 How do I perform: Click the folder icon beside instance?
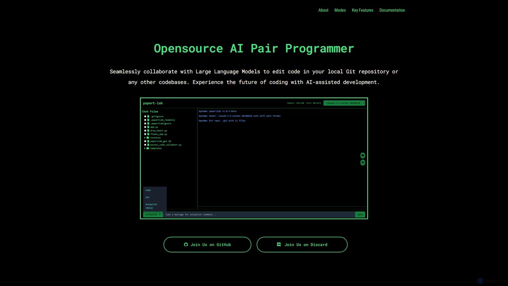point(148,138)
